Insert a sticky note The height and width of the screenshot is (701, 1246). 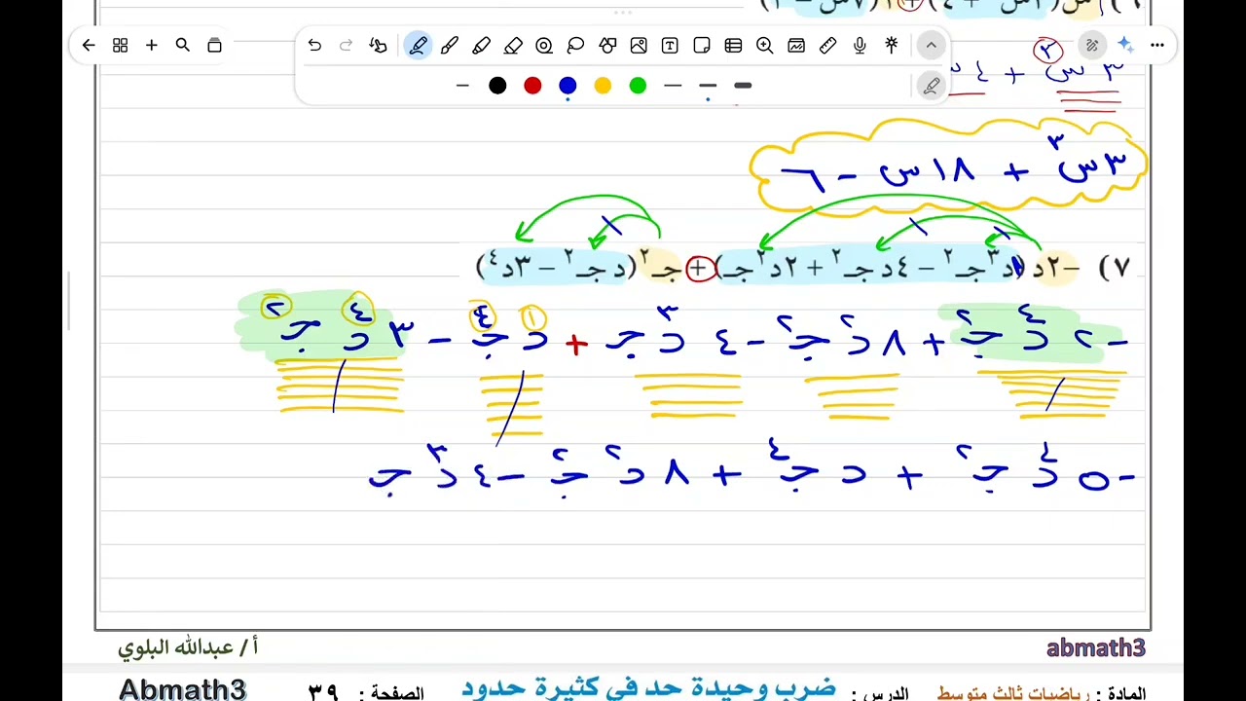point(702,45)
